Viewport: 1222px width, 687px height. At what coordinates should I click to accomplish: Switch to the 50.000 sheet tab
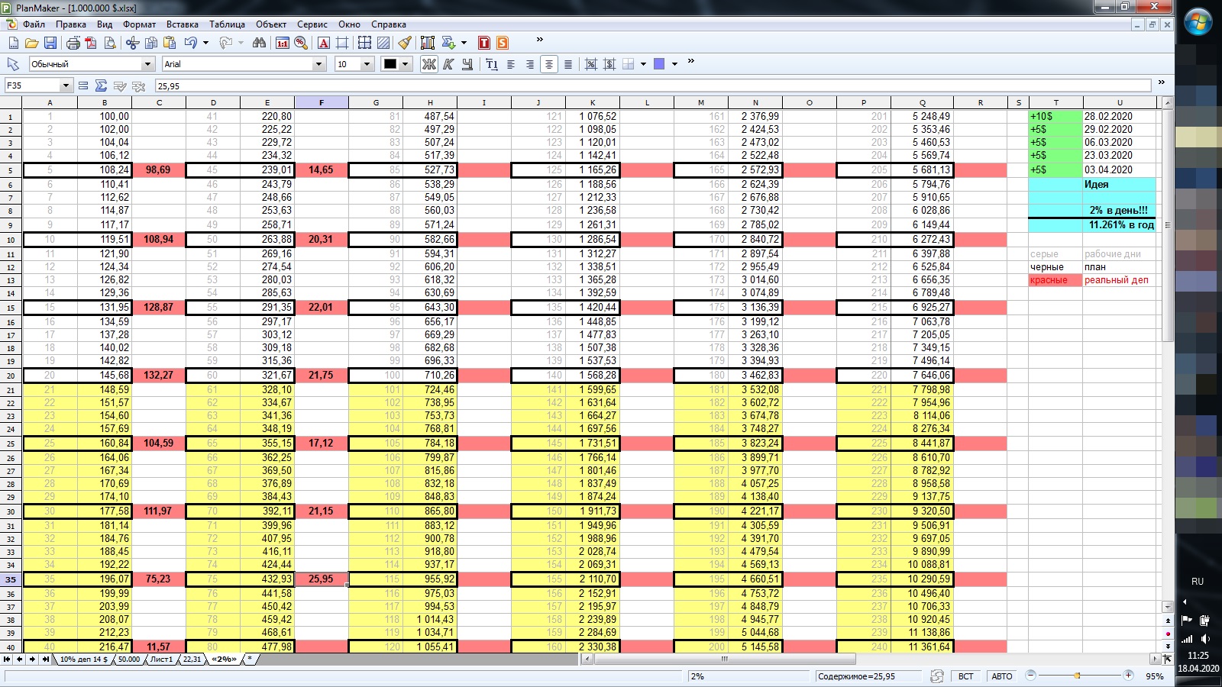tap(128, 659)
